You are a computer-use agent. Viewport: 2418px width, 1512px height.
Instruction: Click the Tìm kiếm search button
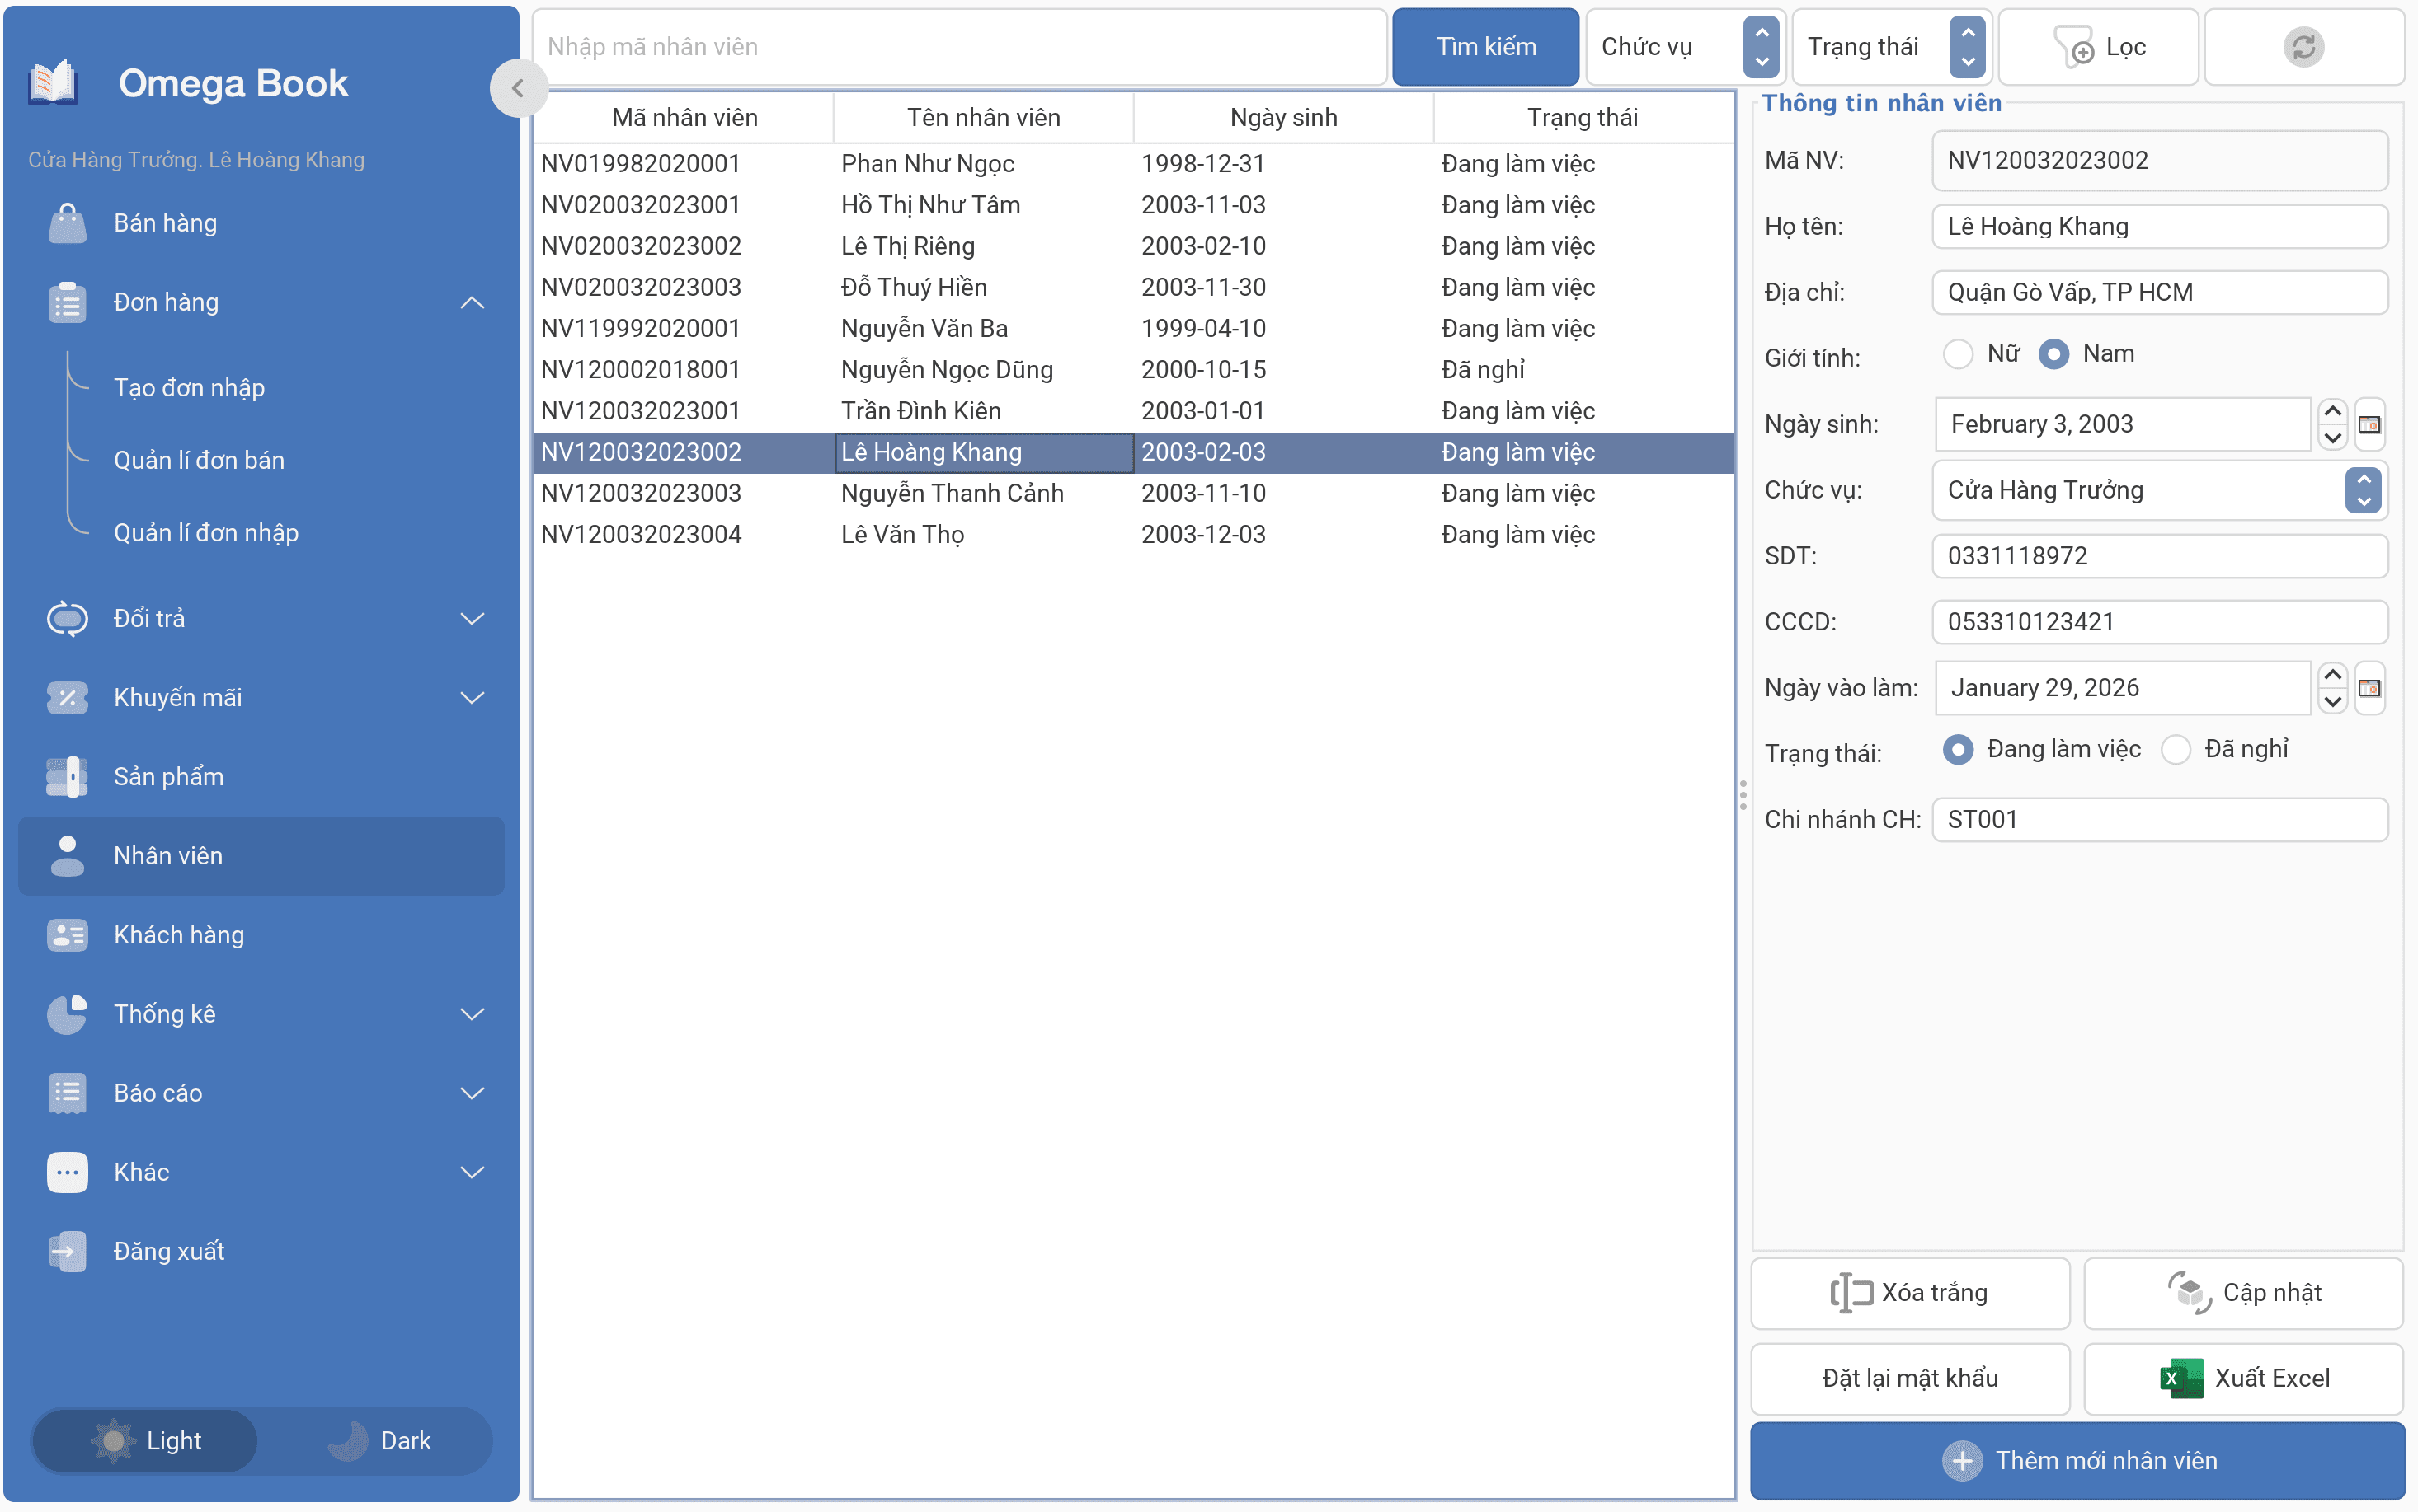coord(1485,47)
